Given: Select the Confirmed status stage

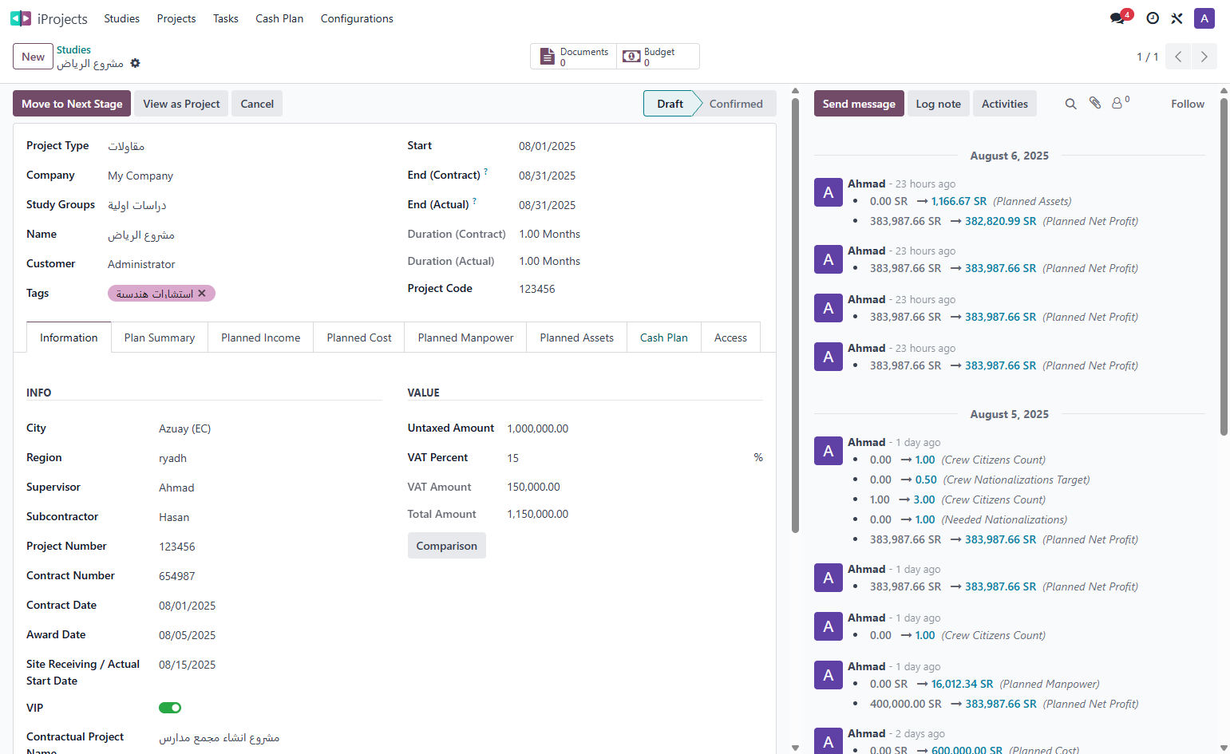Looking at the screenshot, I should tap(736, 104).
